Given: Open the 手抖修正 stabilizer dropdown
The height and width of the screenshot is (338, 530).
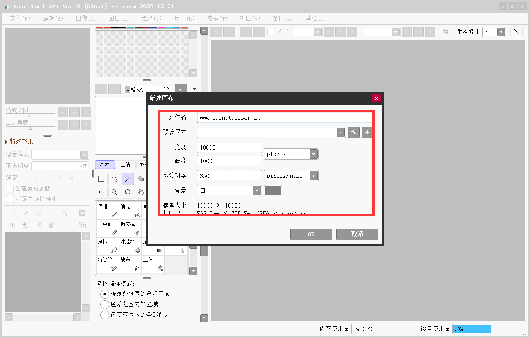Looking at the screenshot, I should (x=501, y=32).
